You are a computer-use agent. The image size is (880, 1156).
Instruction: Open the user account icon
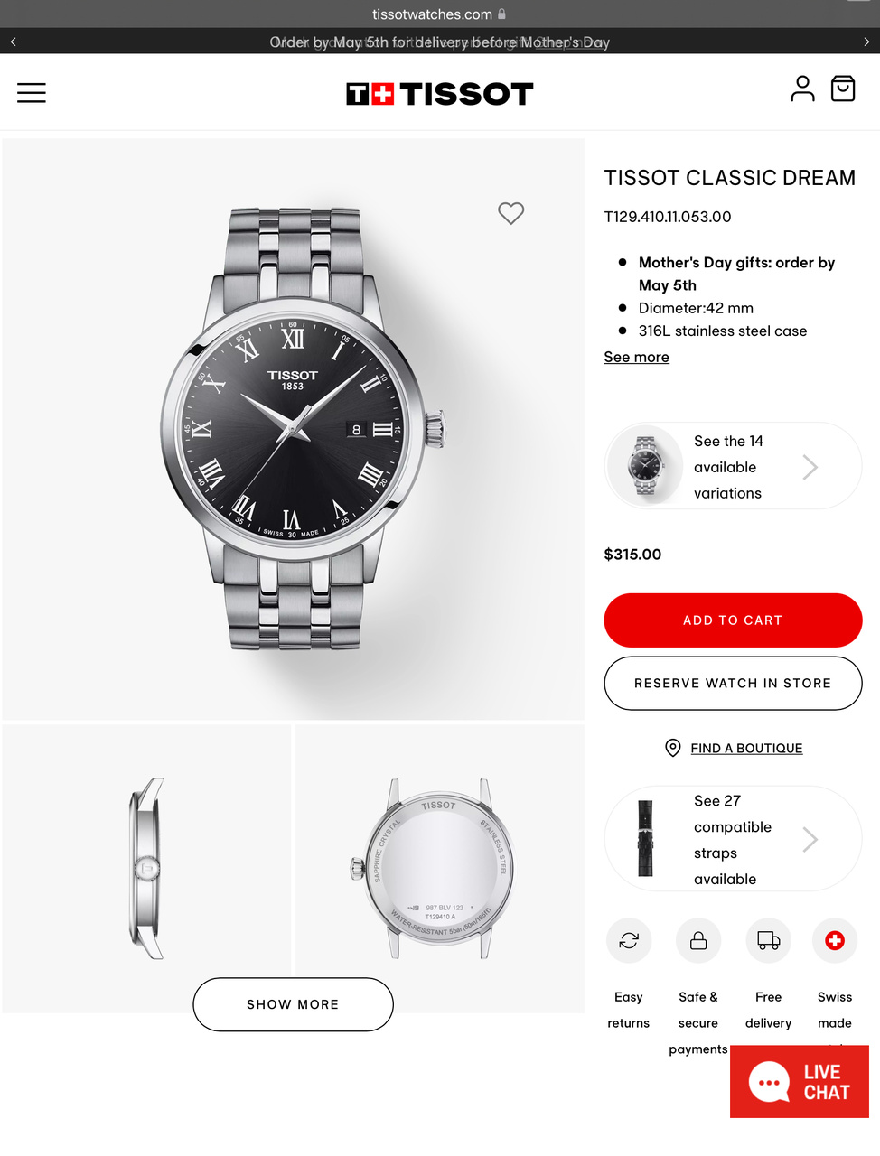(x=802, y=89)
